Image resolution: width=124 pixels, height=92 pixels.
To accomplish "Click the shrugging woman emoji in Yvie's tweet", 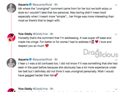I will click(x=93, y=42).
